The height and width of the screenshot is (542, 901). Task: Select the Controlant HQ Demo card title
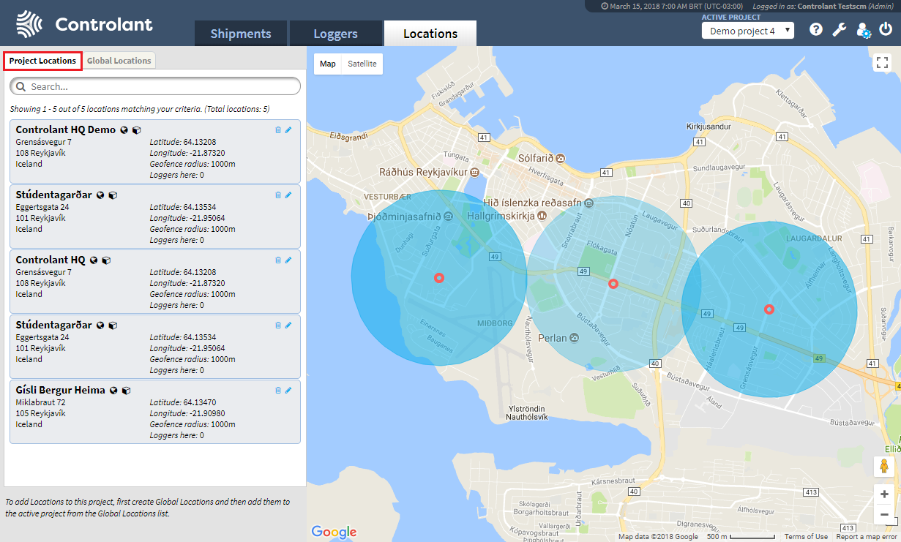coord(66,129)
